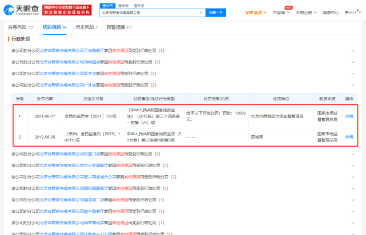Open the 天坛路餐厅 branch company link

[72, 51]
